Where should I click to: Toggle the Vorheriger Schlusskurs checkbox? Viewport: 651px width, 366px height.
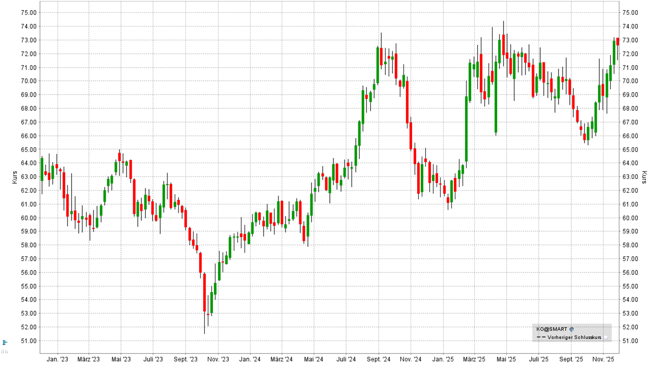pyautogui.click(x=606, y=338)
